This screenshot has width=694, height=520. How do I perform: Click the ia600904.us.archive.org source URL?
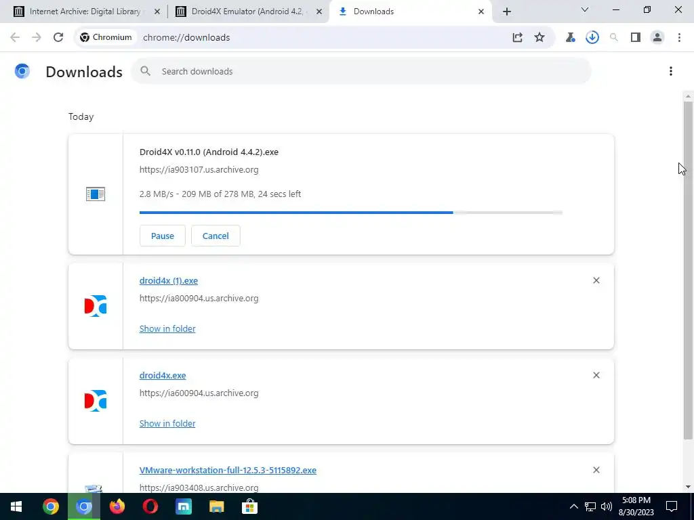[199, 393]
